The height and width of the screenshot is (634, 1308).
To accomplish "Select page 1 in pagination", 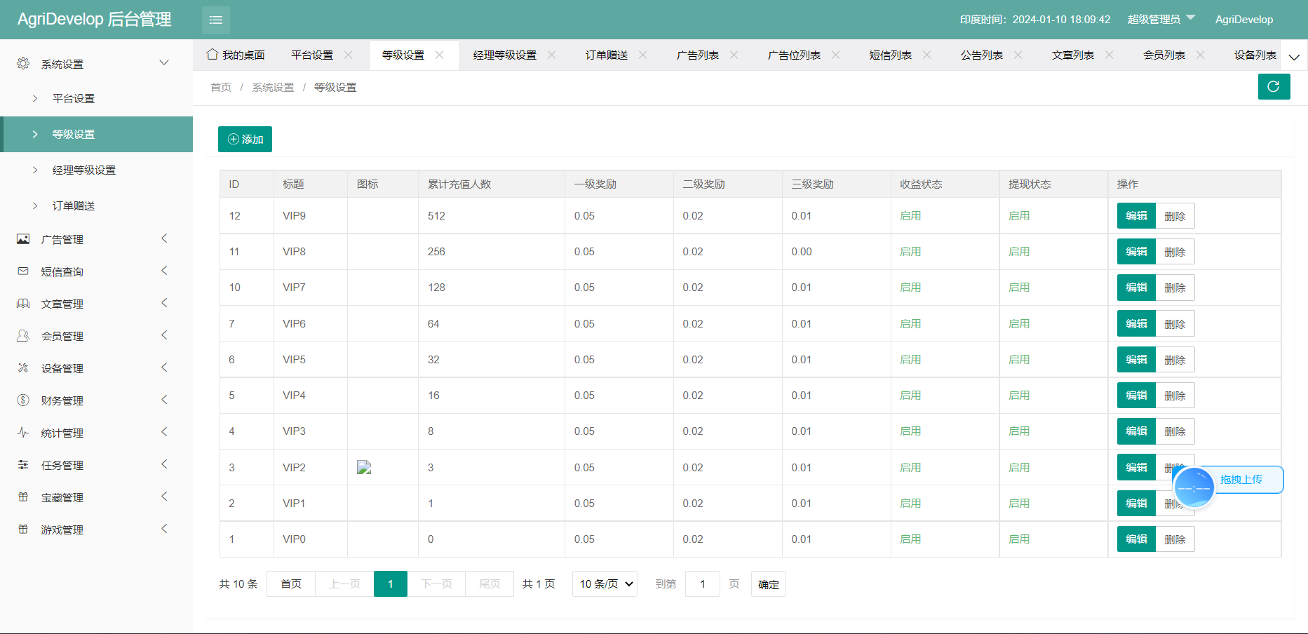I will pos(391,584).
